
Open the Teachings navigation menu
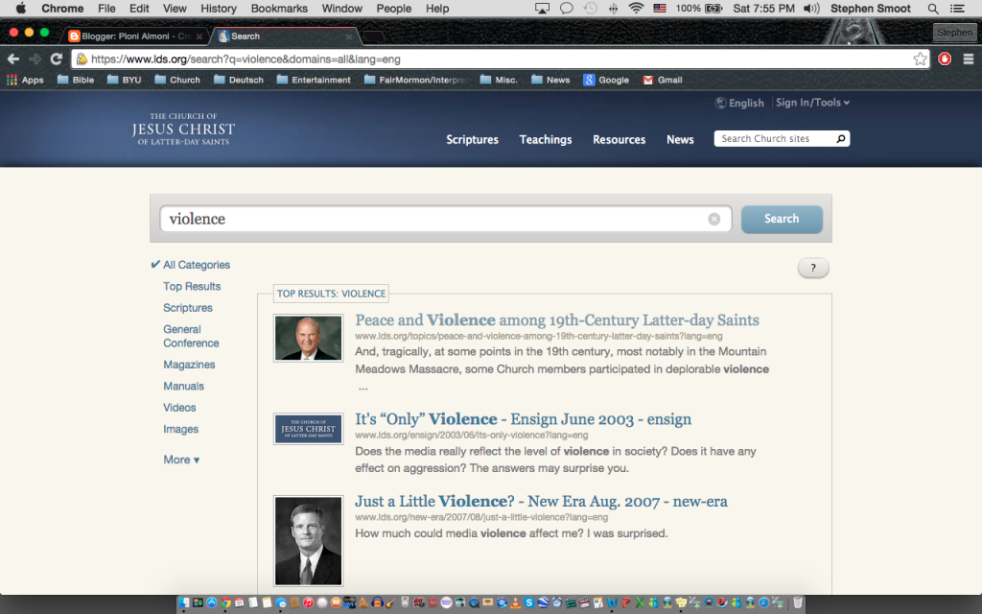click(x=546, y=139)
